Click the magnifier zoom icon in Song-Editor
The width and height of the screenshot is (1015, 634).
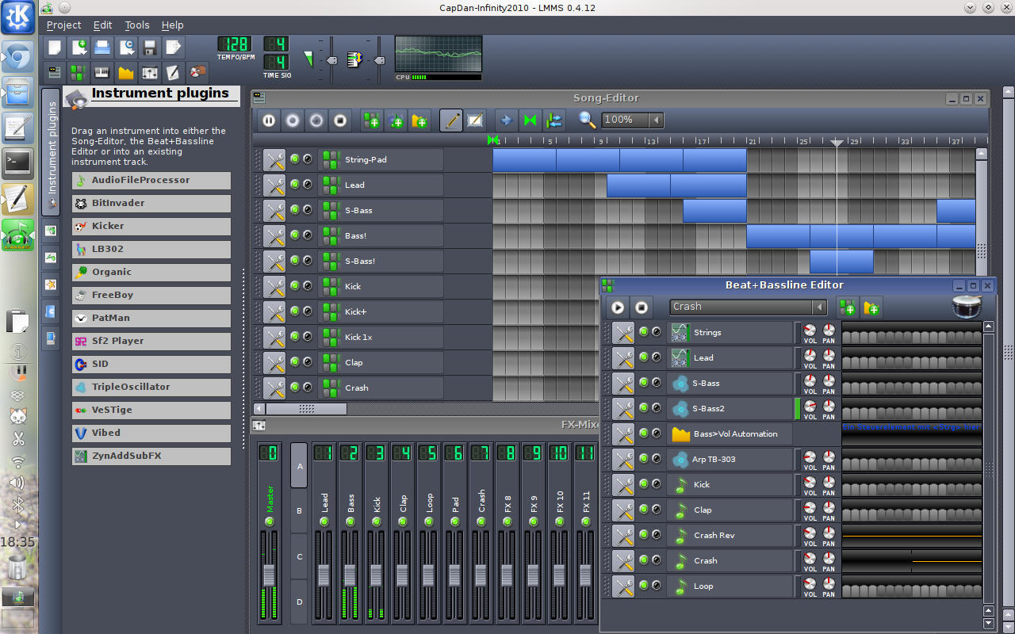tap(587, 120)
